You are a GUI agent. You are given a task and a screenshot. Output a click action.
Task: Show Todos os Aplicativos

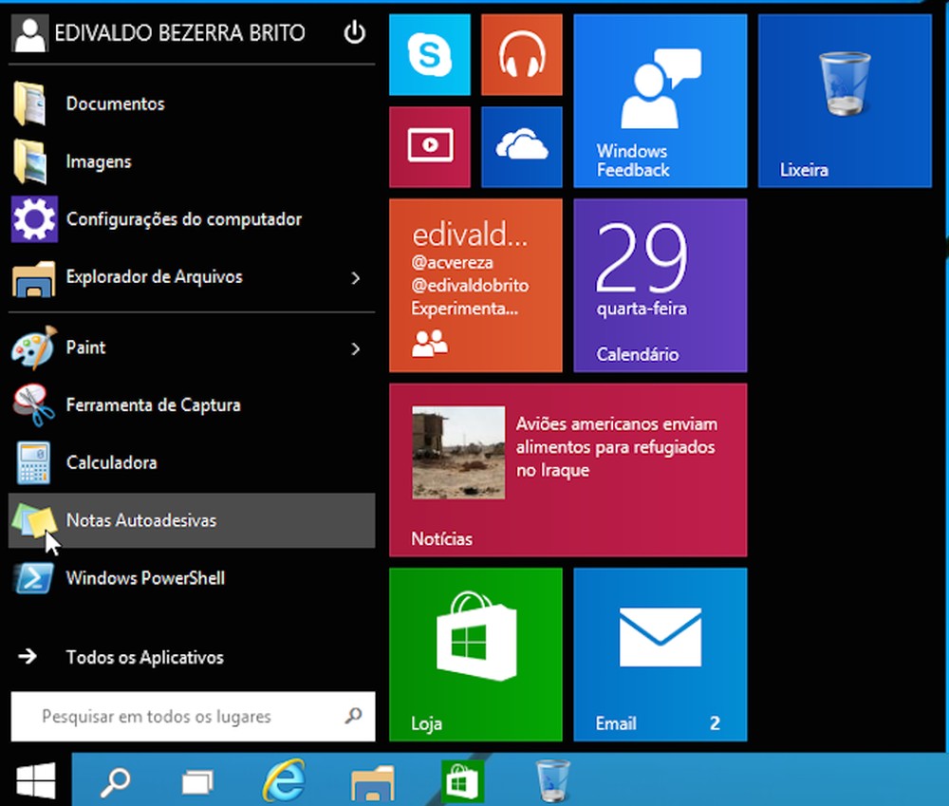[x=192, y=657]
